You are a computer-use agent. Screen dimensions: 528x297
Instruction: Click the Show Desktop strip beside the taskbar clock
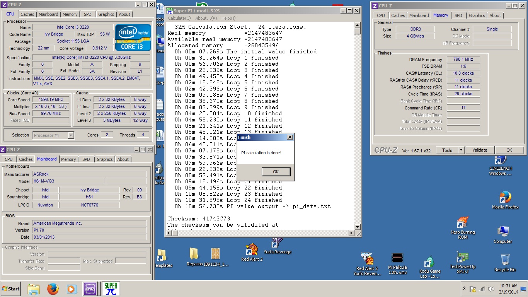click(524, 289)
